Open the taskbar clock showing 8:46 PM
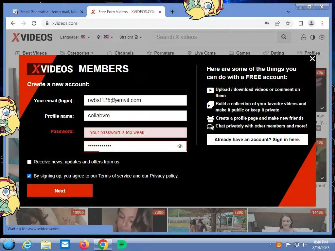This screenshot has width=335, height=251. pos(321,245)
